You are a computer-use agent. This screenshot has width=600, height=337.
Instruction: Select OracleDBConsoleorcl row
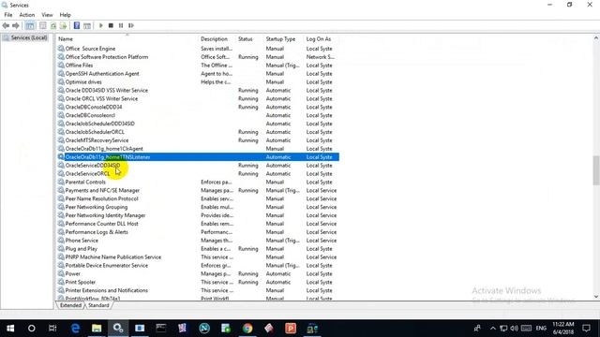(x=198, y=115)
